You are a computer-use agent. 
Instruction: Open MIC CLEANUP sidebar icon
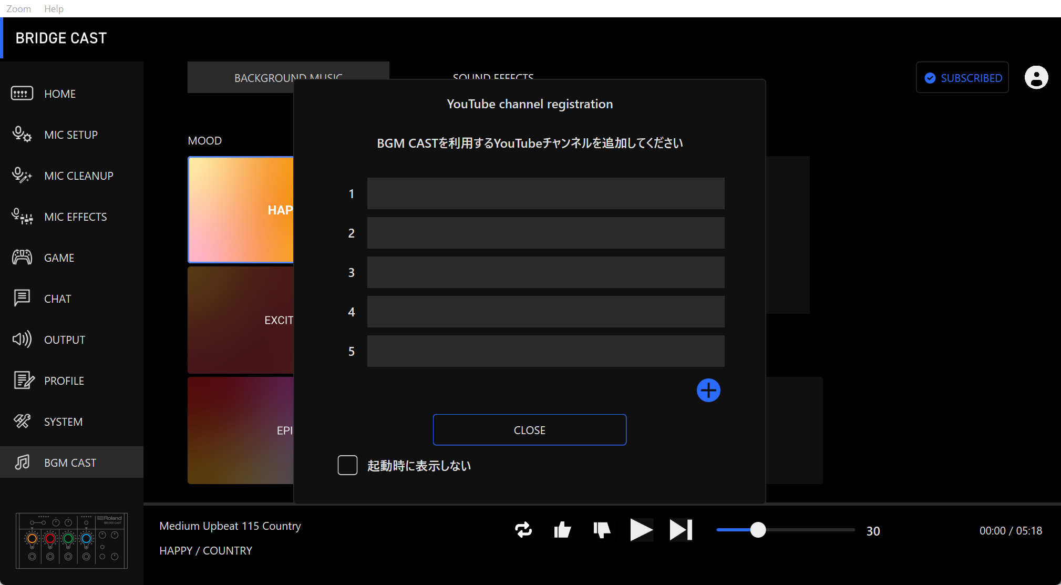(22, 176)
